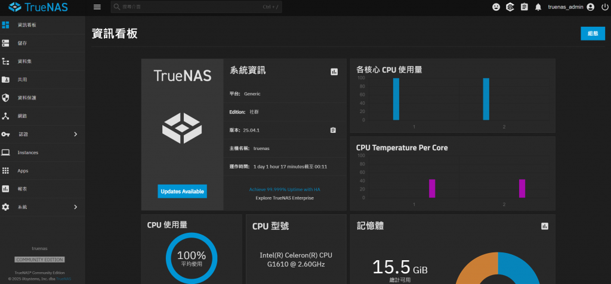Click the uptime 1 day 1 hour text
Screen dimensions: 611x284
pyautogui.click(x=290, y=167)
